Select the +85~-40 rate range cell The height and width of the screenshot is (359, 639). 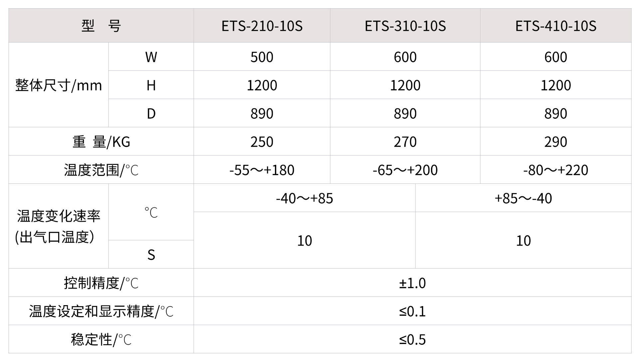[x=523, y=198]
